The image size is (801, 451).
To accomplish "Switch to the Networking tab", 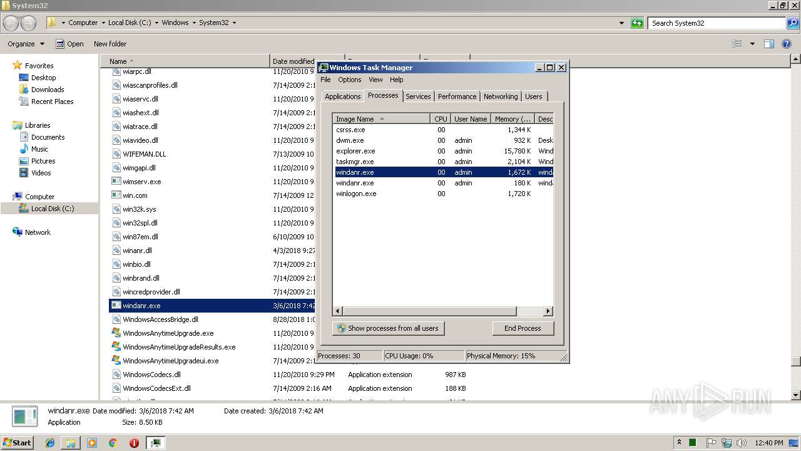I will (501, 96).
